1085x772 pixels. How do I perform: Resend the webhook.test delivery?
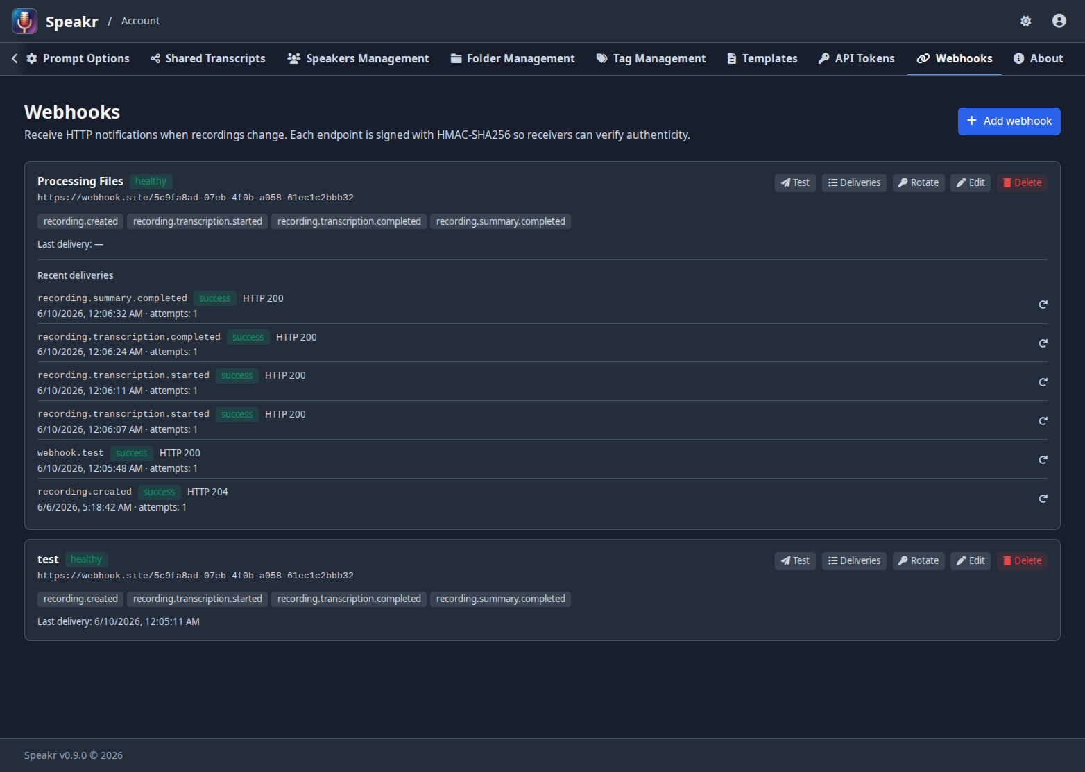[1043, 460]
